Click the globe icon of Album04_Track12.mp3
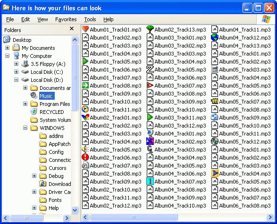The image size is (277, 224). [x=215, y=37]
